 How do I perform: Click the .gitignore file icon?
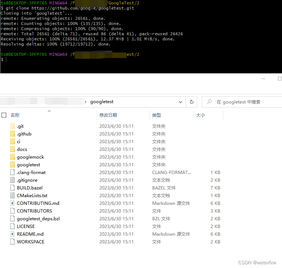click(12, 180)
